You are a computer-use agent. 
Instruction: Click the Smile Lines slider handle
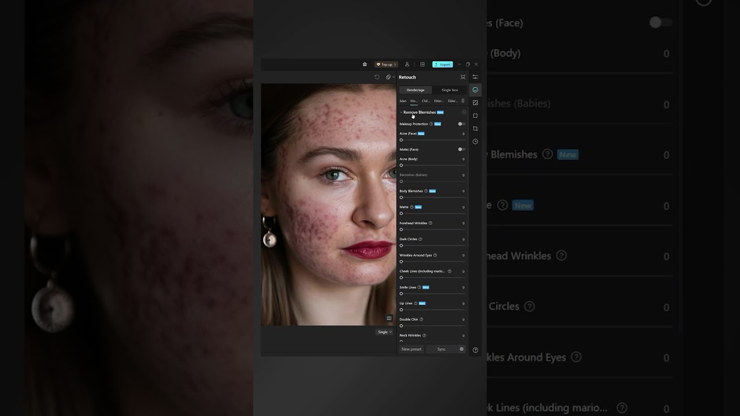[401, 294]
